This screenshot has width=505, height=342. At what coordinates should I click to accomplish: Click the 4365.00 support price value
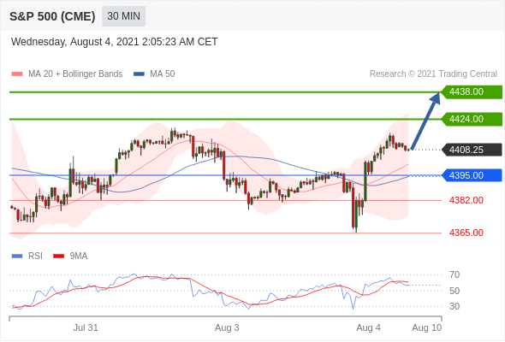pos(466,233)
